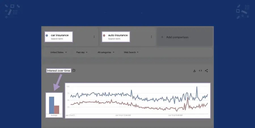Download the interest over time CSV
The width and height of the screenshot is (255, 128).
pos(194,71)
